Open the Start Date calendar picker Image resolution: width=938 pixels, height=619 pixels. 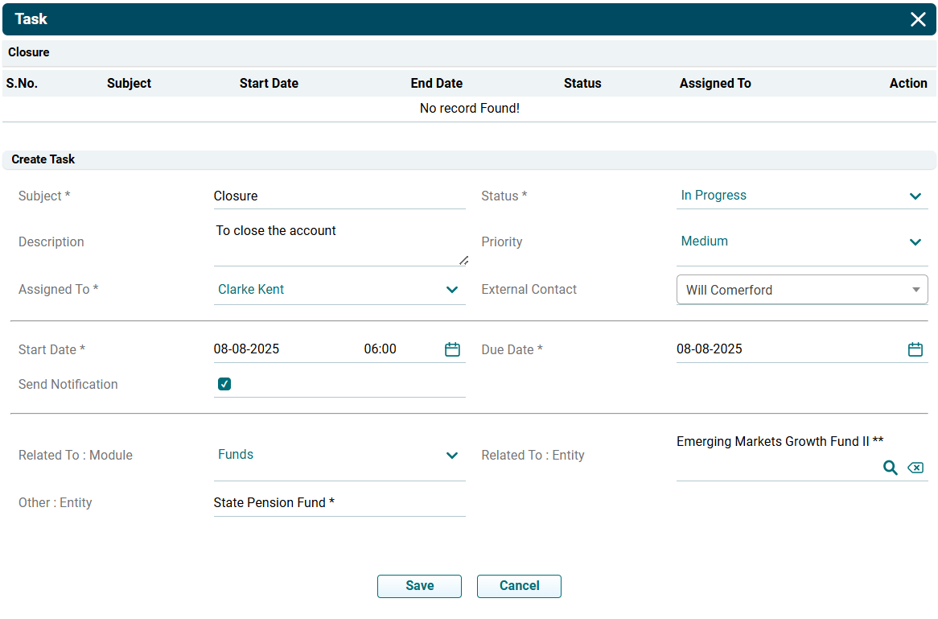coord(452,349)
